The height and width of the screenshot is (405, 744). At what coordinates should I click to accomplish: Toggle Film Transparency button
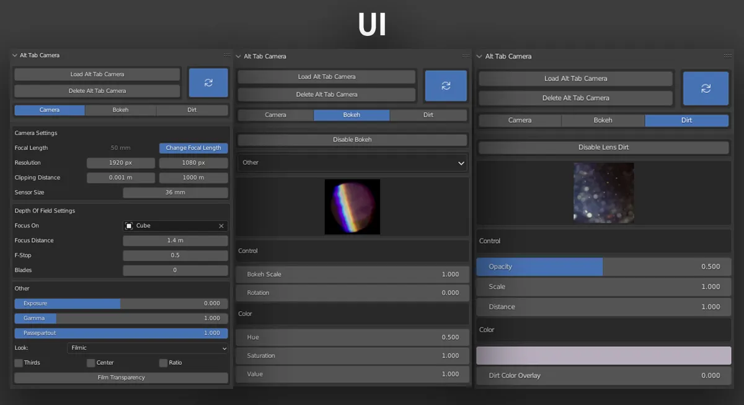[x=121, y=378]
